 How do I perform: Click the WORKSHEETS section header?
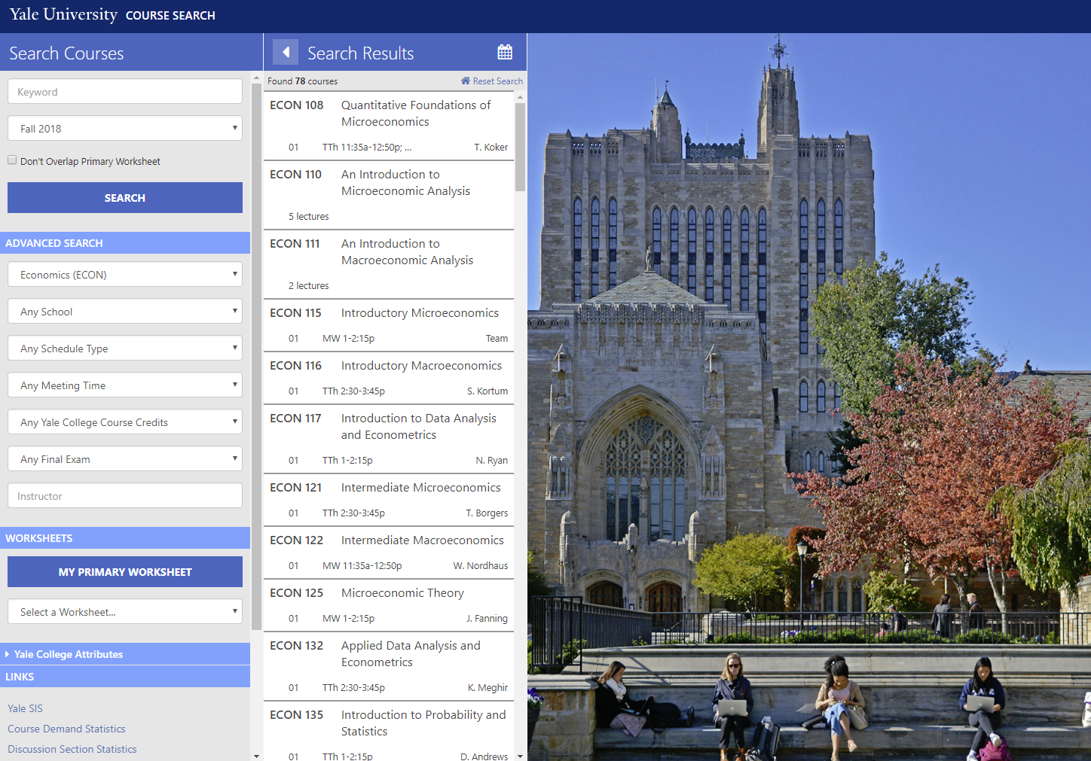[x=125, y=538]
